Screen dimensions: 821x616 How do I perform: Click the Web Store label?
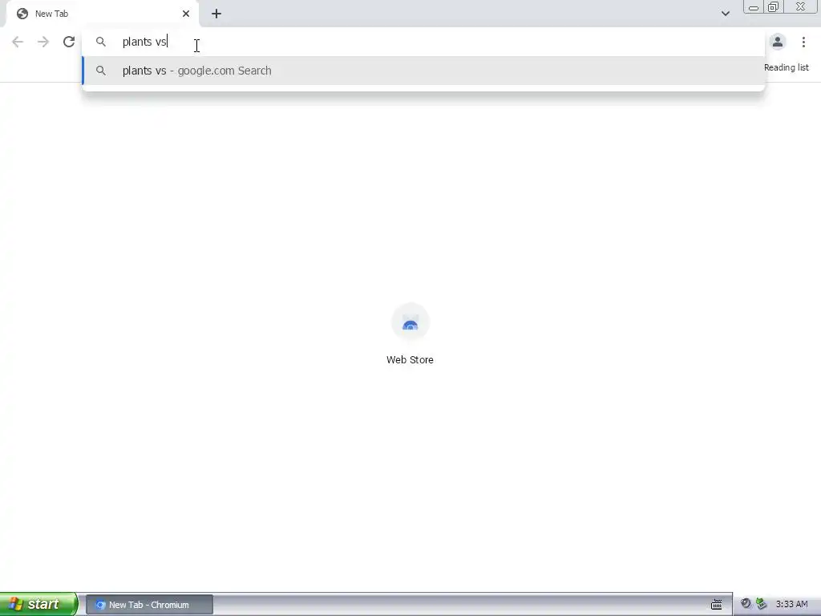pyautogui.click(x=410, y=360)
